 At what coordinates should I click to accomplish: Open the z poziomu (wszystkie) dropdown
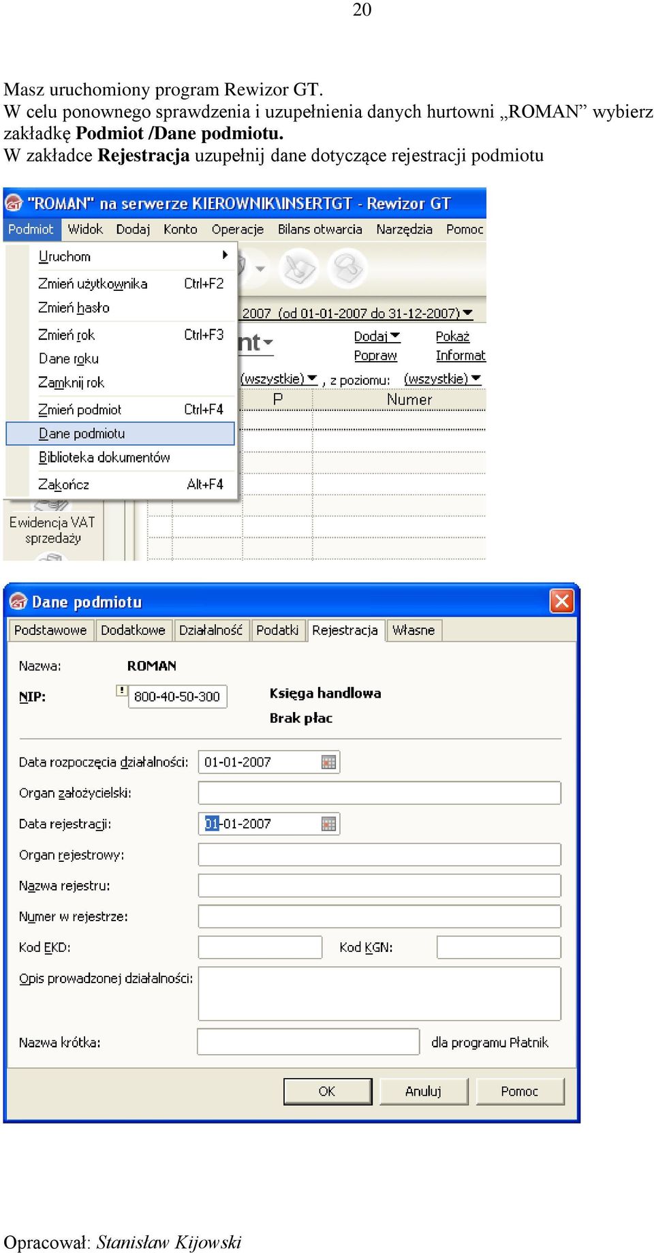click(x=442, y=379)
